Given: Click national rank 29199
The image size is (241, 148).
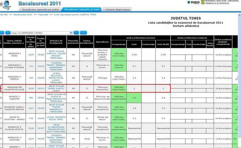Looking at the screenshot, I should [x=41, y=118].
